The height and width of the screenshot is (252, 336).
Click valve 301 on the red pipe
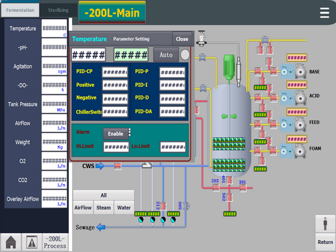243,187
